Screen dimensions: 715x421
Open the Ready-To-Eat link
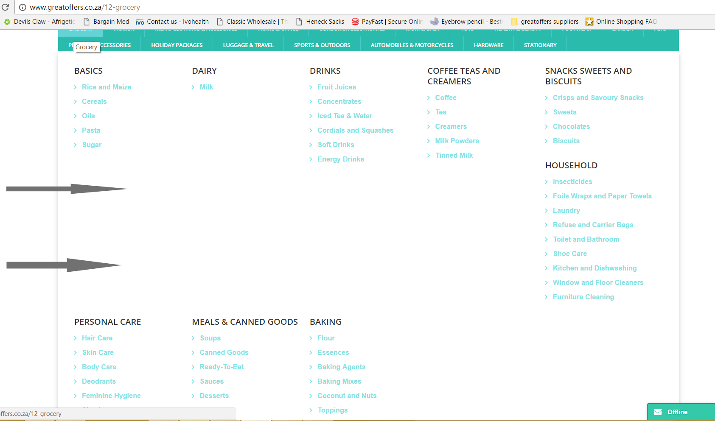pos(222,367)
